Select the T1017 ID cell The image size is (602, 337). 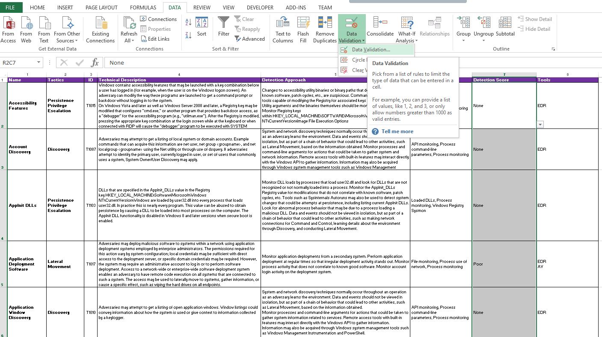click(x=91, y=264)
